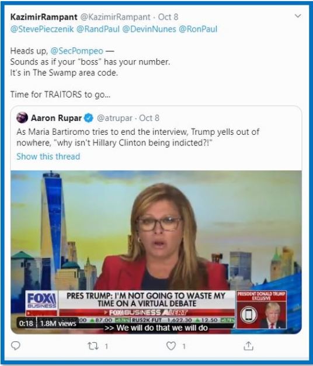Like the tweet with heart icon
Image resolution: width=313 pixels, height=366 pixels.
(171, 346)
